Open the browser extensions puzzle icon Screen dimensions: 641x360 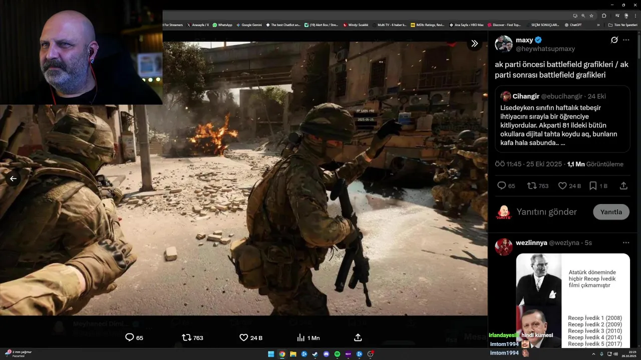(604, 15)
